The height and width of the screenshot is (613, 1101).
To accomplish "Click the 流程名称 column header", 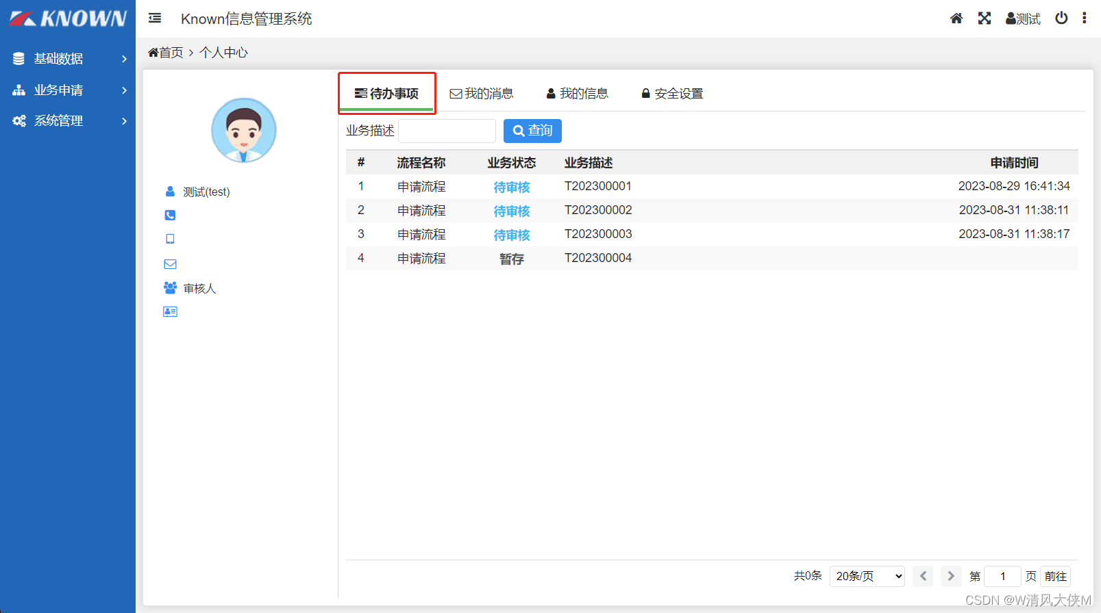I will [x=421, y=163].
